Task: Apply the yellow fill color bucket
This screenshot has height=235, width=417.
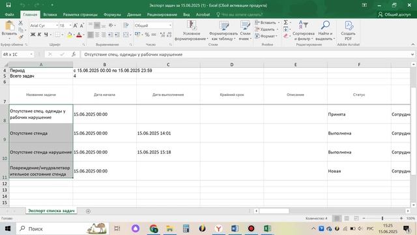Action: (x=70, y=35)
